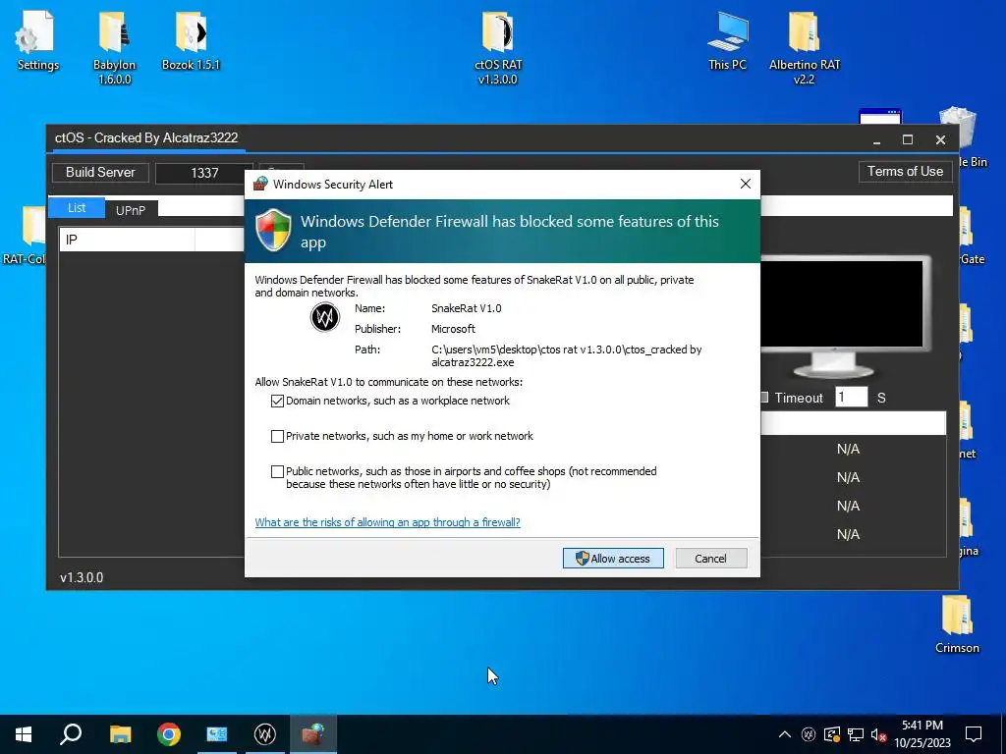Open the network icon in system tray
The width and height of the screenshot is (1006, 754).
[856, 734]
